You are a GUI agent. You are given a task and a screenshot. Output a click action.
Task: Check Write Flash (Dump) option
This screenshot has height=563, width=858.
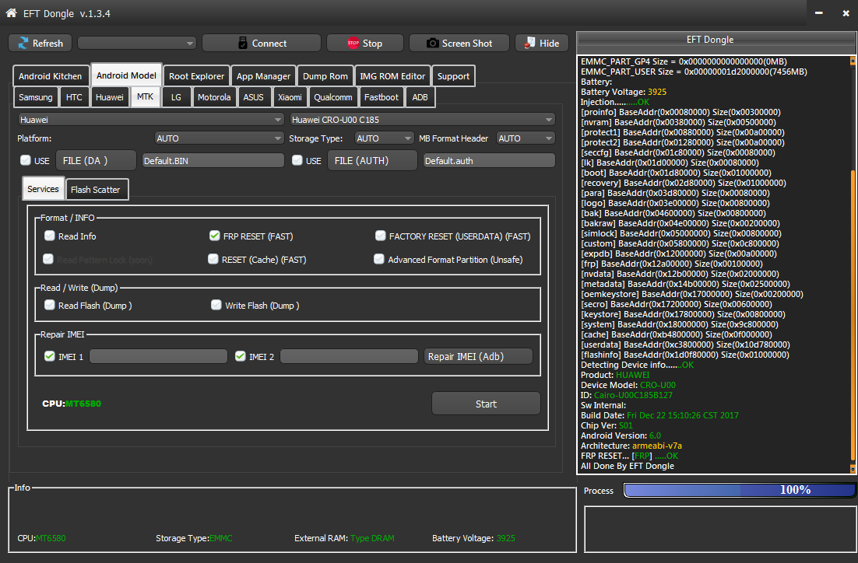pos(216,305)
